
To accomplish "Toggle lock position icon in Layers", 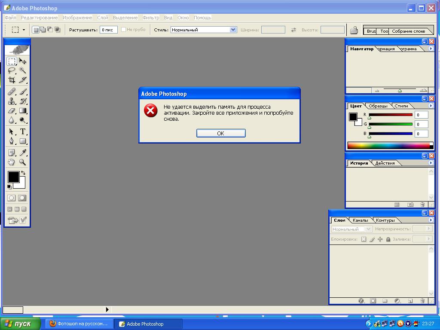I will (380, 239).
